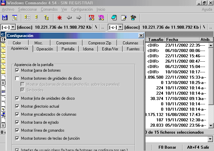This screenshot has height=151, width=214.
Task: Open the URL FTP new connection icon
Action: pyautogui.click(x=101, y=18)
